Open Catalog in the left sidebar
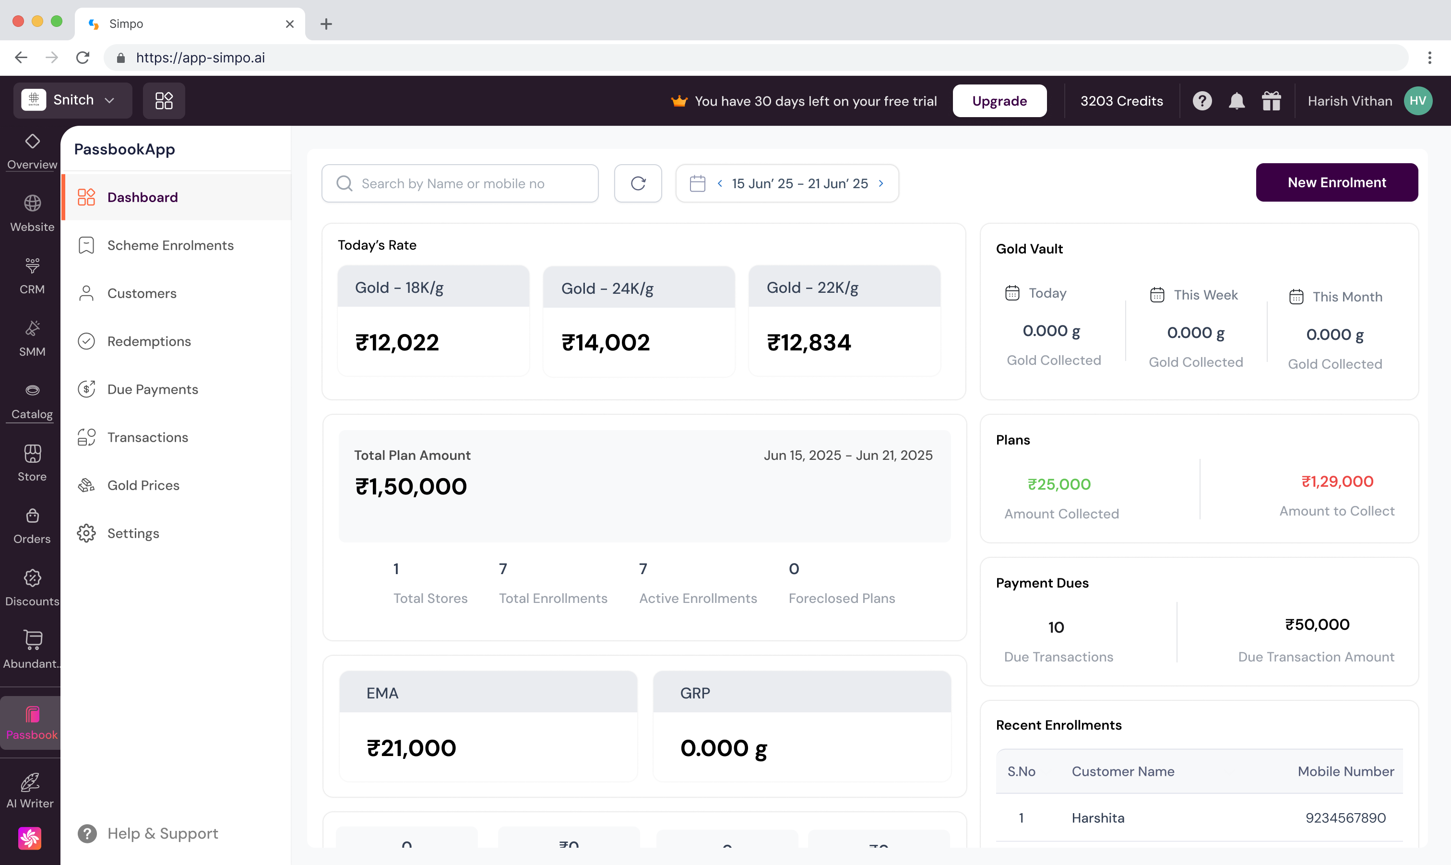The image size is (1451, 865). [x=32, y=401]
